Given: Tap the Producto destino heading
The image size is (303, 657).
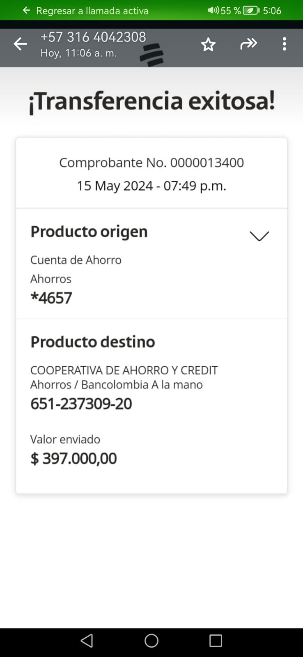Looking at the screenshot, I should [x=92, y=342].
